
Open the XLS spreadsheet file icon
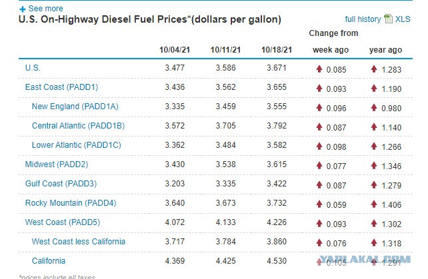tap(388, 19)
